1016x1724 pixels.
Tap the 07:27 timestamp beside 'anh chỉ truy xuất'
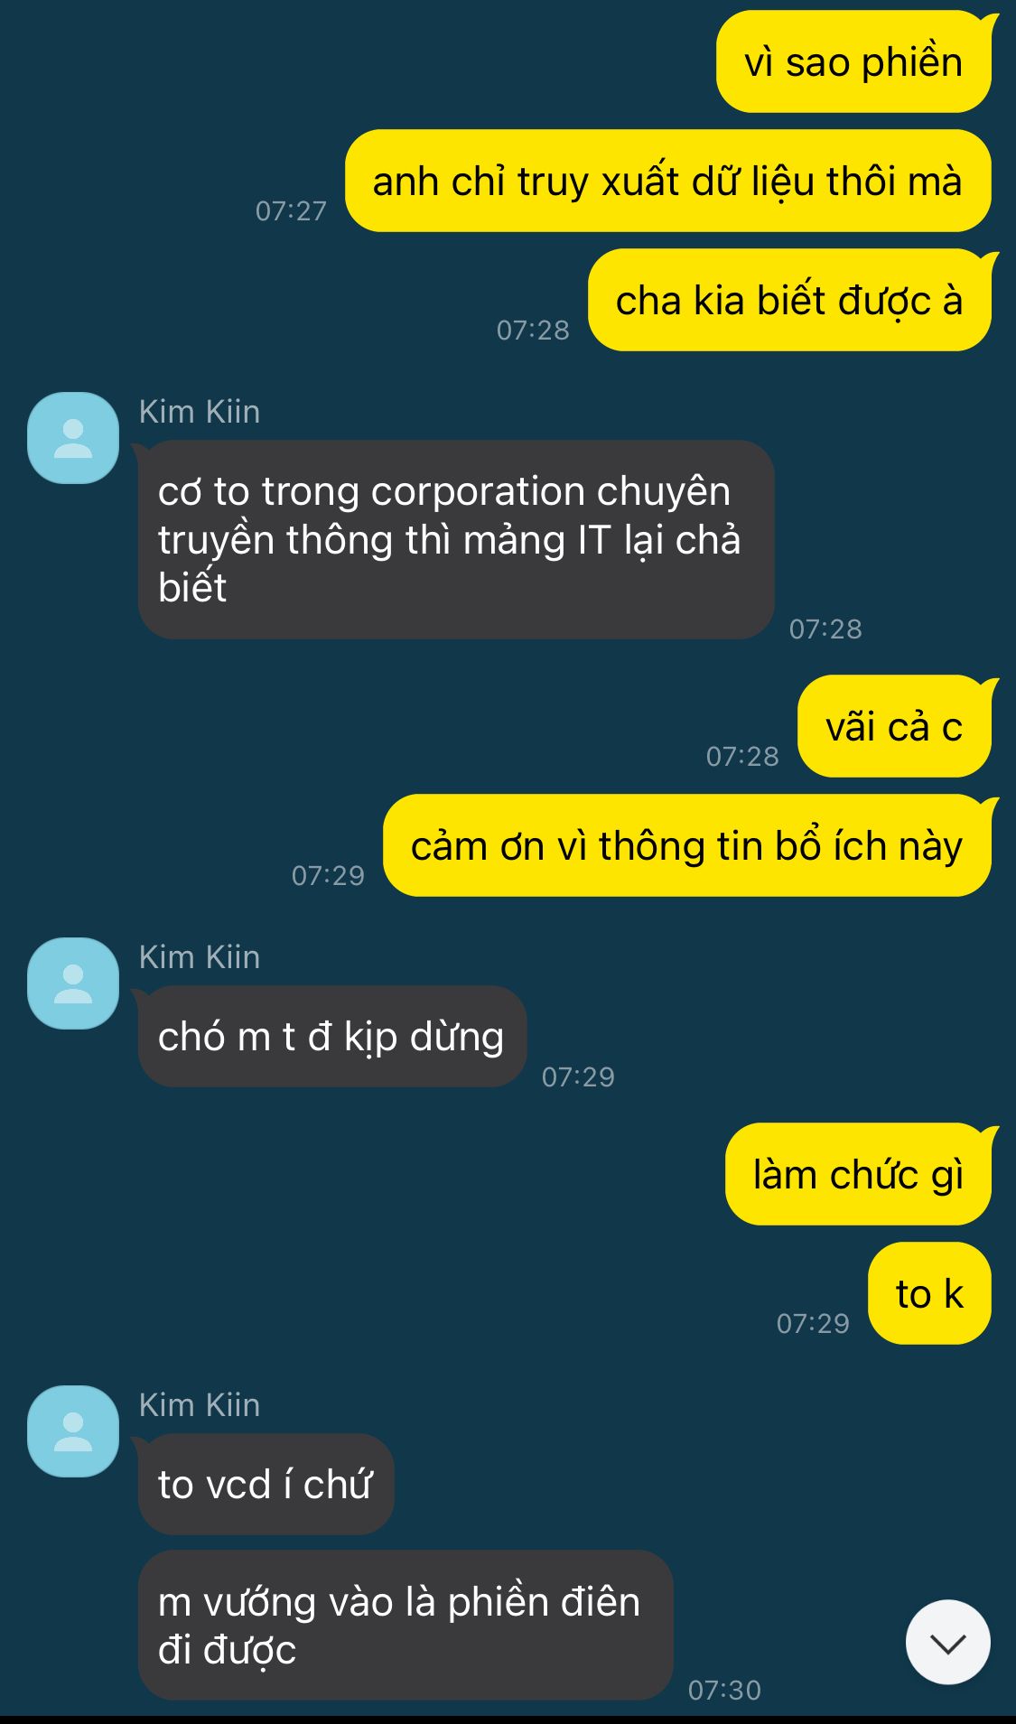[x=291, y=210]
